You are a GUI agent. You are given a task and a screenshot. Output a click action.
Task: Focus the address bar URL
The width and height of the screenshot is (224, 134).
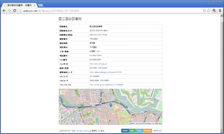pos(51,11)
